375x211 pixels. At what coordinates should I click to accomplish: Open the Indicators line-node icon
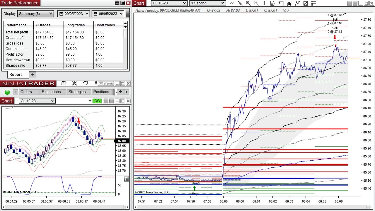(x=297, y=3)
